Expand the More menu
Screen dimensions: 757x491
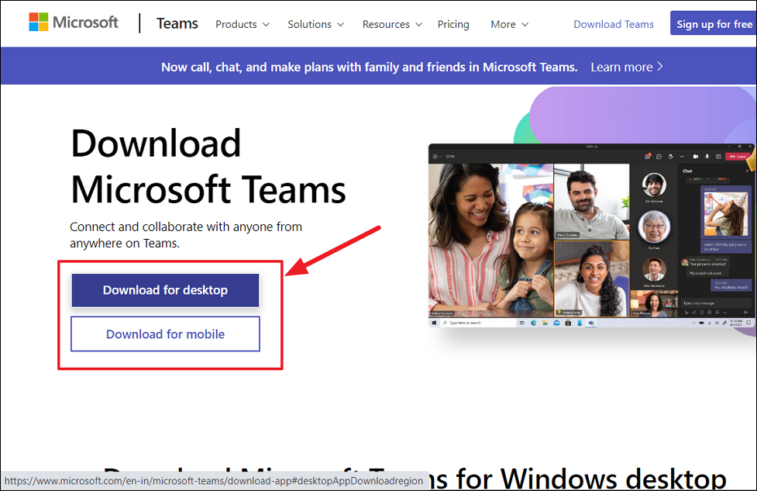click(509, 24)
